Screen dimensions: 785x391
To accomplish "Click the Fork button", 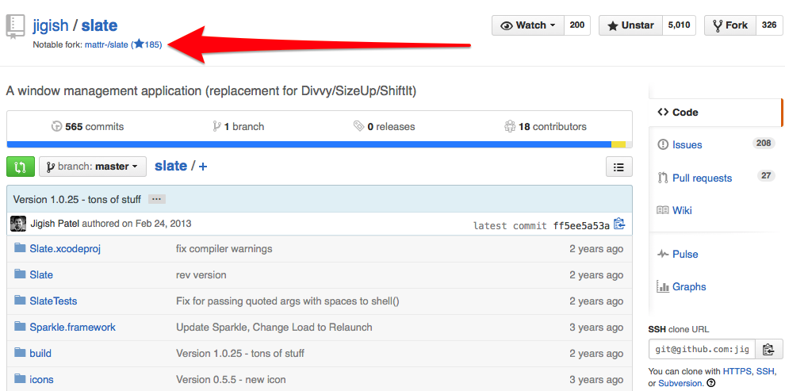I will [x=730, y=25].
